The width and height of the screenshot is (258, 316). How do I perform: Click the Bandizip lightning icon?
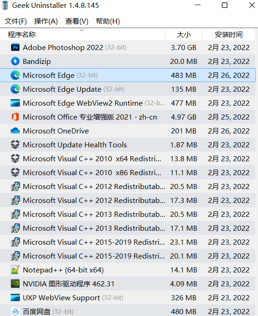tap(15, 61)
